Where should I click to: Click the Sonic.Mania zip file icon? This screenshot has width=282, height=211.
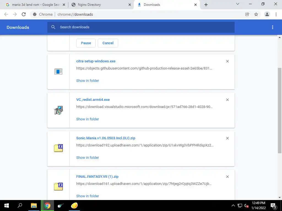point(58,148)
